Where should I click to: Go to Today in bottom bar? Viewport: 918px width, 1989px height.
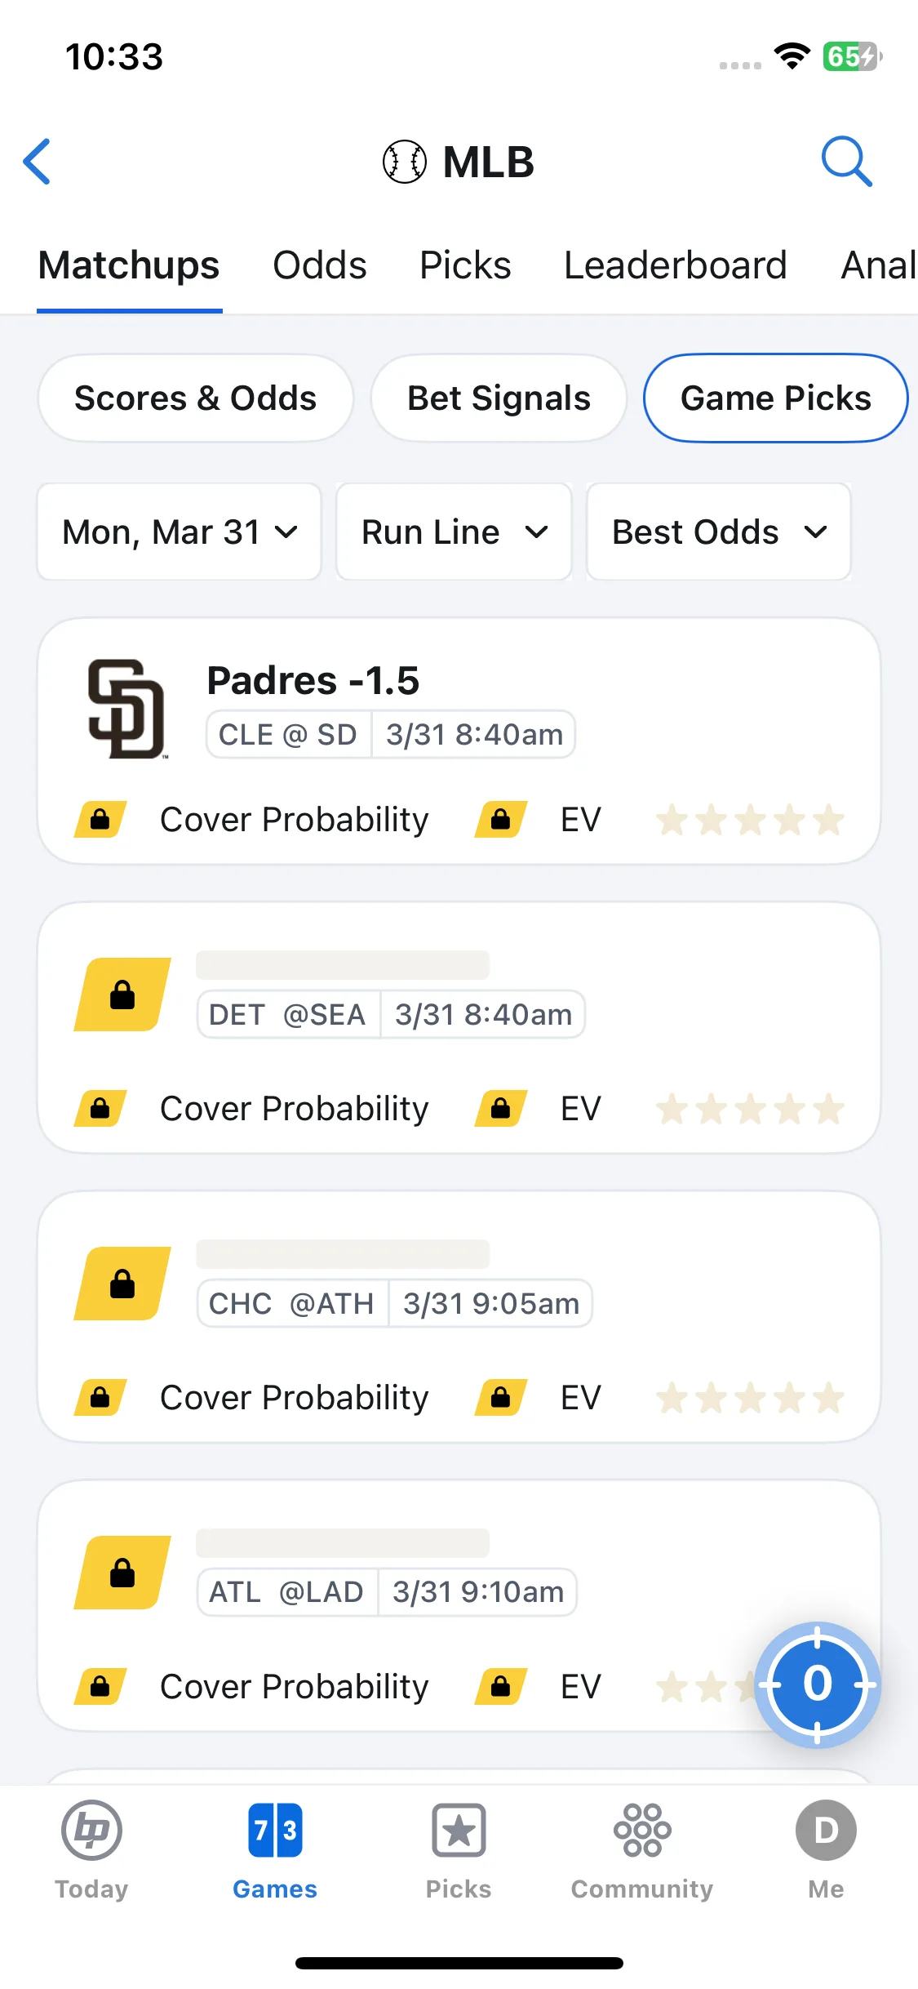pyautogui.click(x=91, y=1850)
